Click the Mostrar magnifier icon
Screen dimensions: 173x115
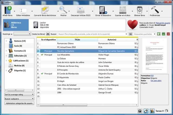coord(63,10)
